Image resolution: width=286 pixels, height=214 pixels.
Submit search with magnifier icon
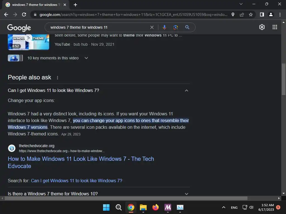click(187, 27)
